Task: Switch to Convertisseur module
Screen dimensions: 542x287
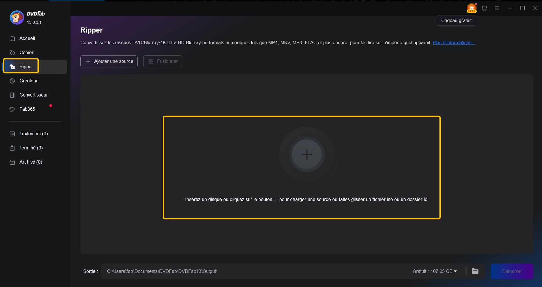Action: (x=34, y=95)
